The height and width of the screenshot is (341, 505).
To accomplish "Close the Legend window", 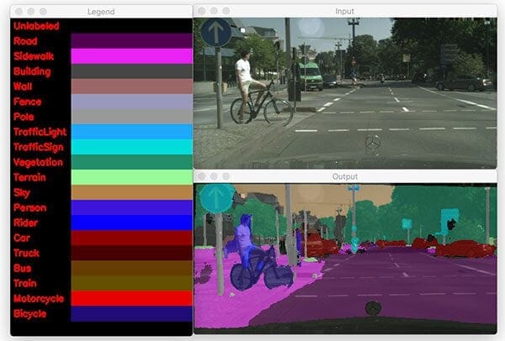I will [17, 12].
